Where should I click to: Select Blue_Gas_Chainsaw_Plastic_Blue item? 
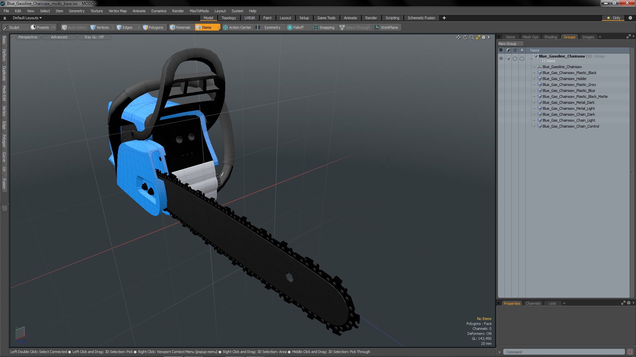coord(568,91)
